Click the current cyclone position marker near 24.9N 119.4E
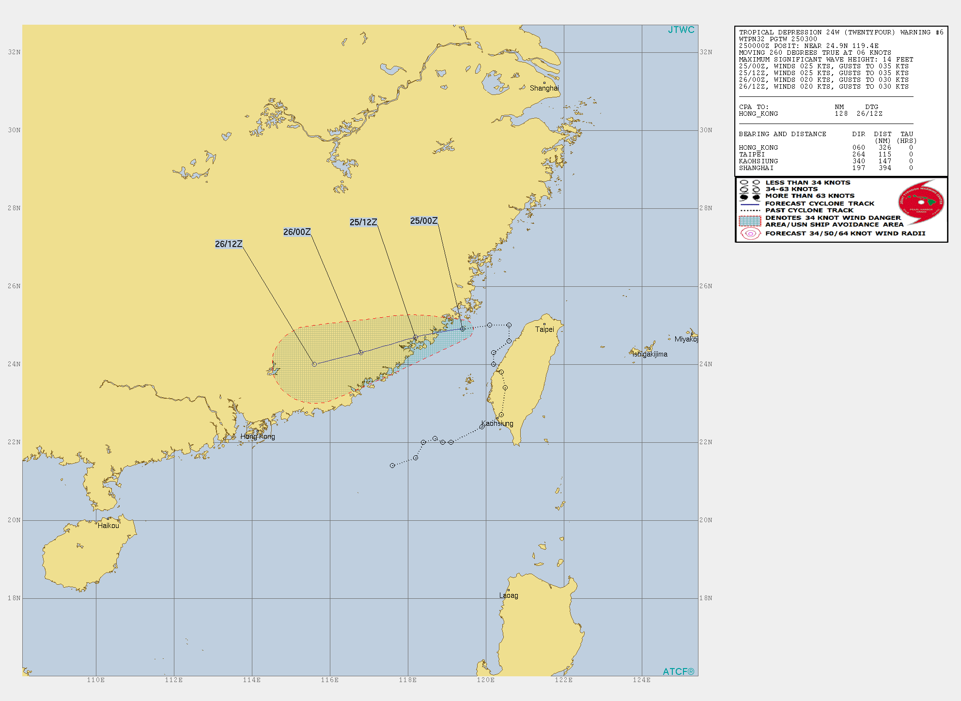The width and height of the screenshot is (961, 701). coord(463,329)
